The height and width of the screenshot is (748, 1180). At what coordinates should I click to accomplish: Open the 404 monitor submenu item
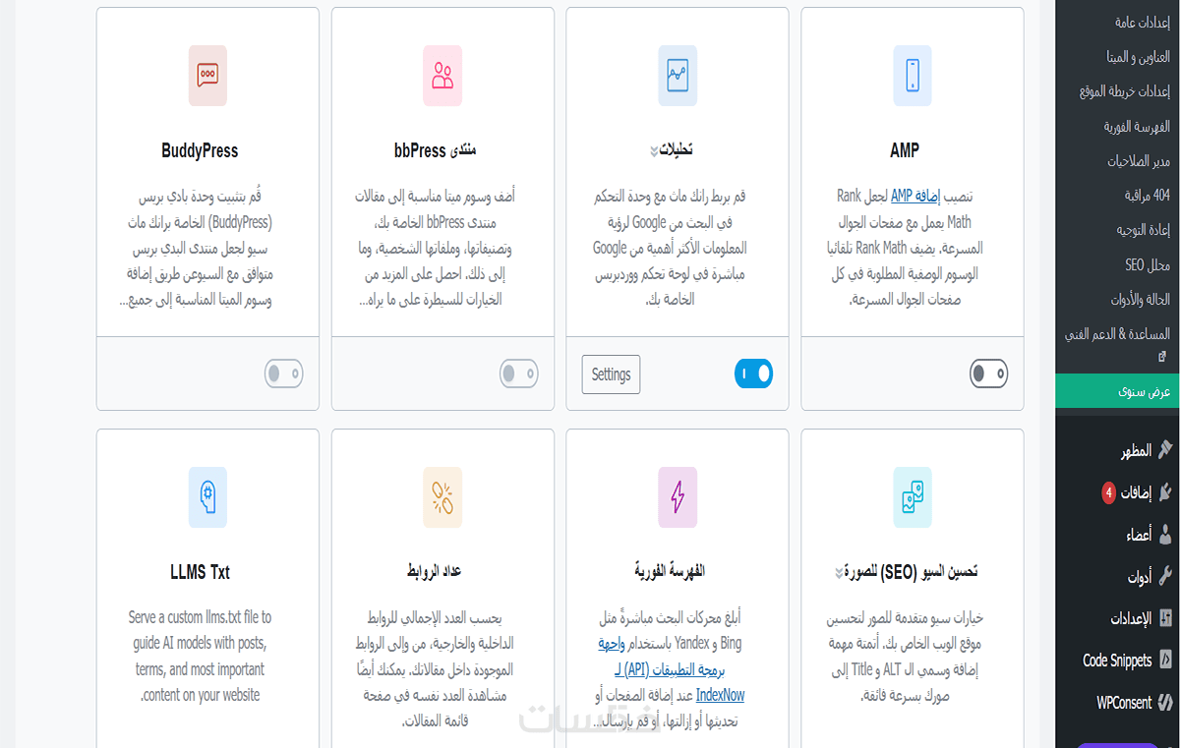(1147, 196)
